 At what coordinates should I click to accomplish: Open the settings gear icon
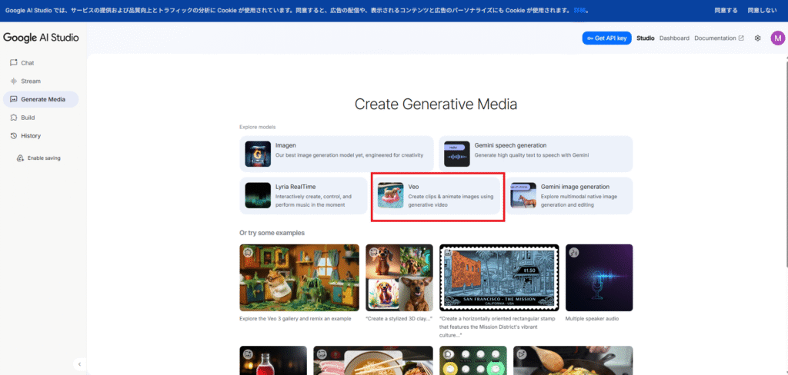click(757, 38)
